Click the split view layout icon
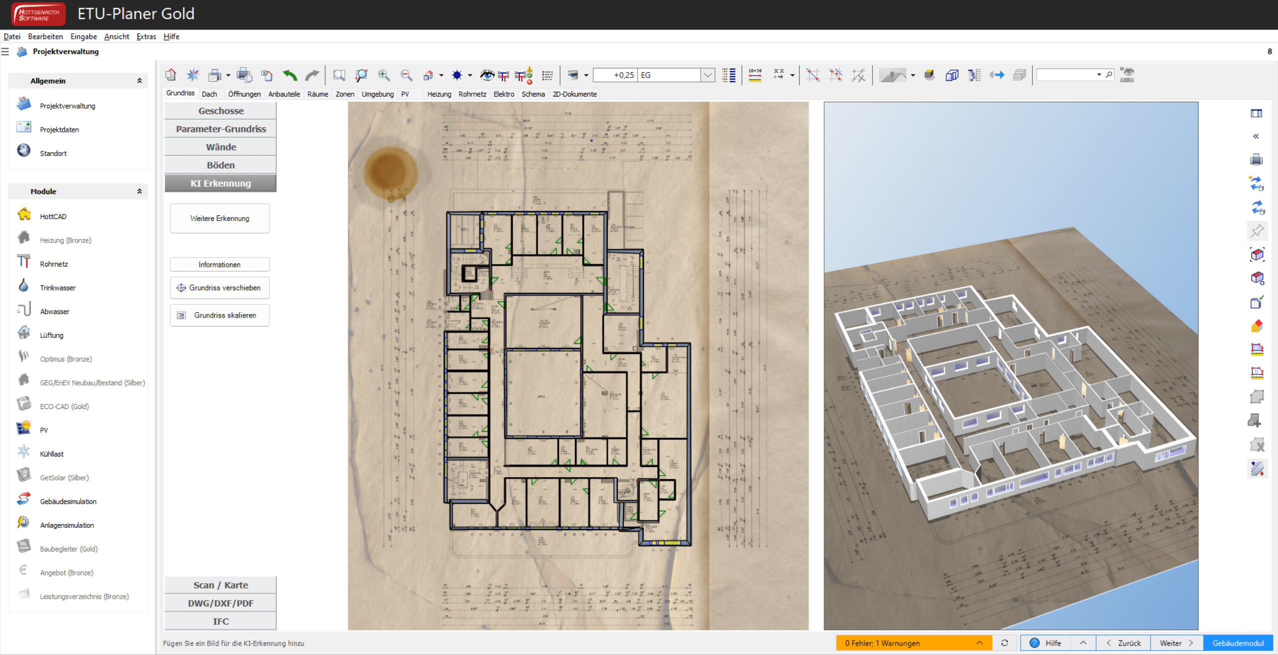The height and width of the screenshot is (655, 1278). (1257, 113)
